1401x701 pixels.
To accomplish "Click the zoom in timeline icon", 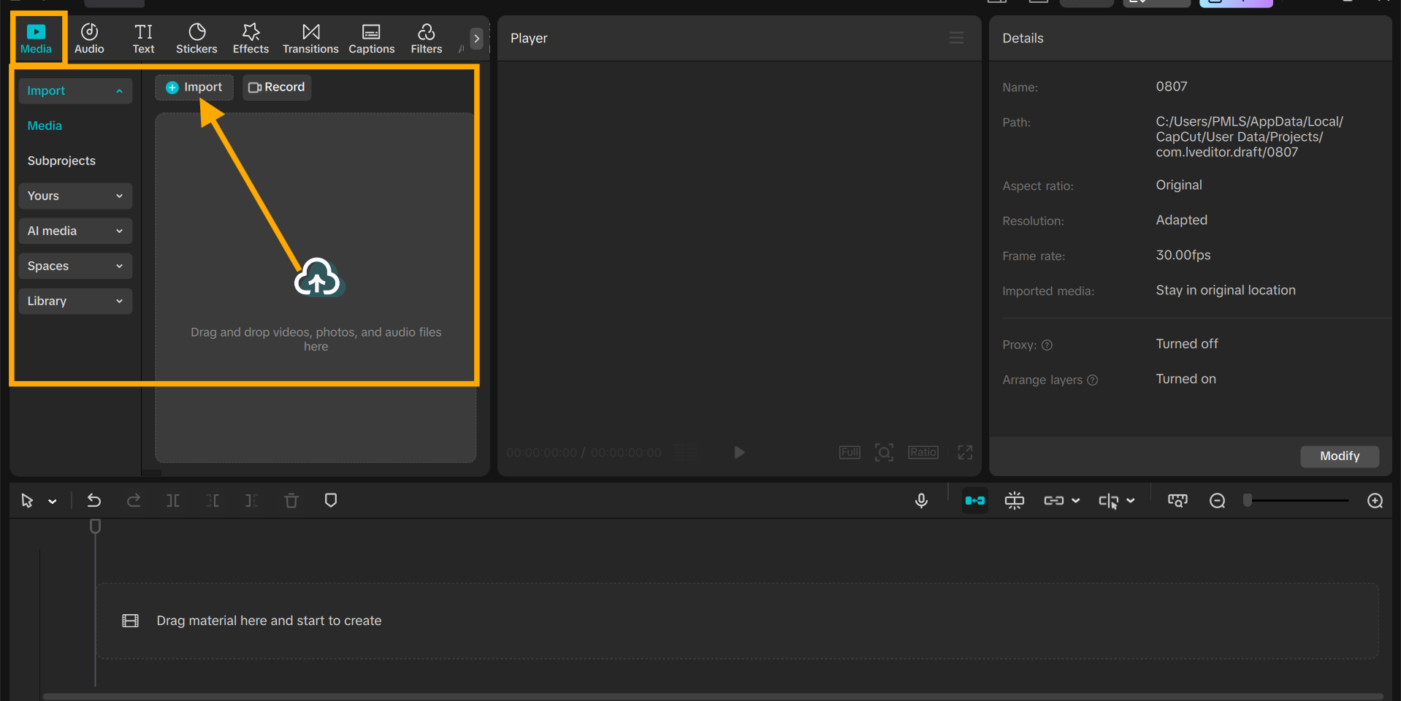I will 1375,500.
